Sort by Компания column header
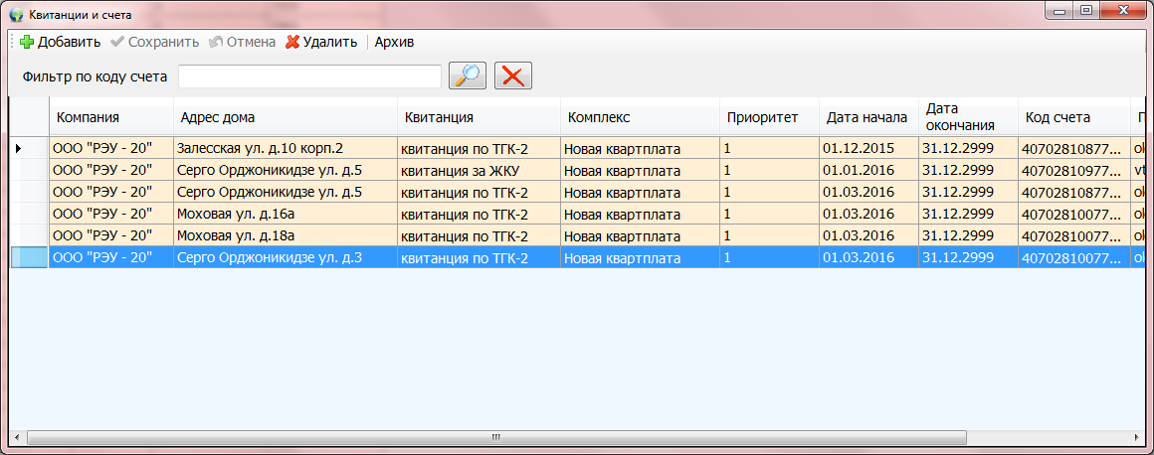 [111, 117]
